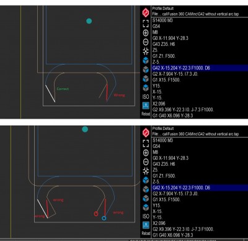Click zoom-in plus icon in lower viewer toolbar
The height and width of the screenshot is (241, 248).
point(146,153)
